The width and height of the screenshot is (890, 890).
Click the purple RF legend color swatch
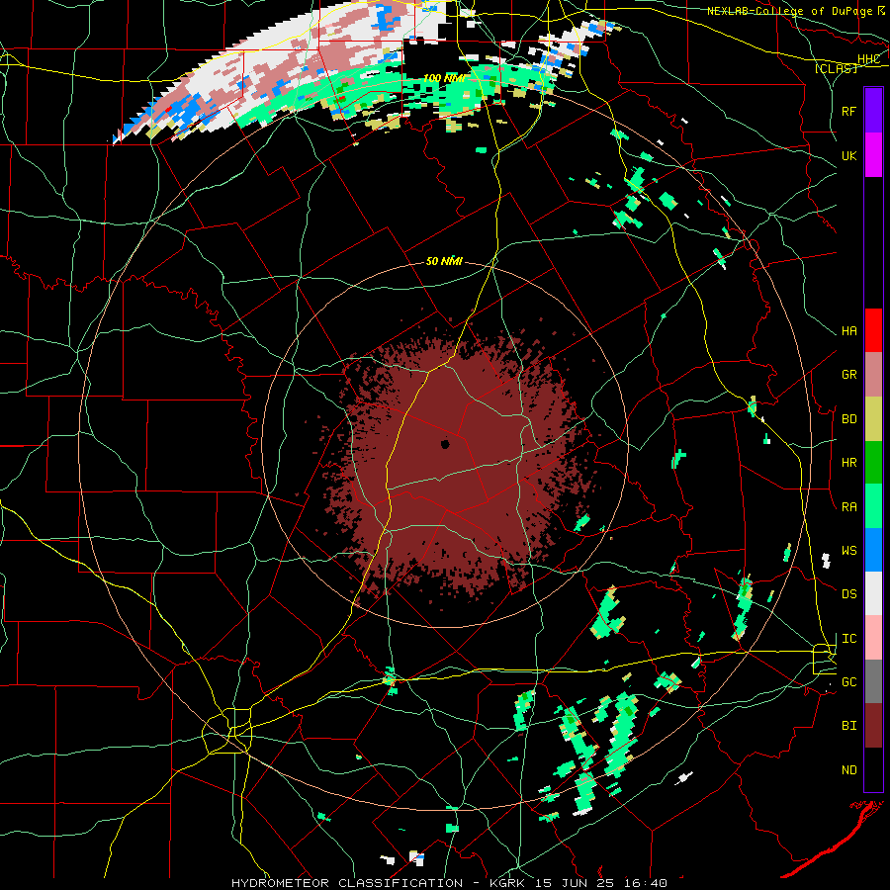873,111
